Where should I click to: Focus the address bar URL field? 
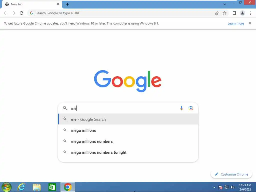click(121, 13)
